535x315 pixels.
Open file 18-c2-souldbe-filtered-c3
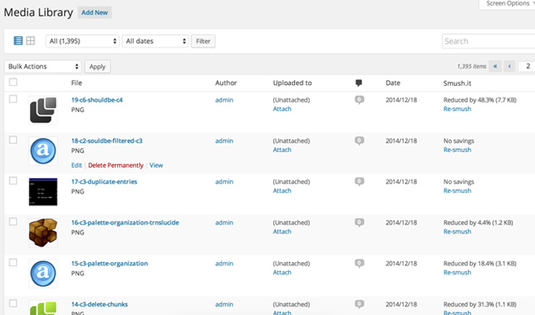coord(107,141)
